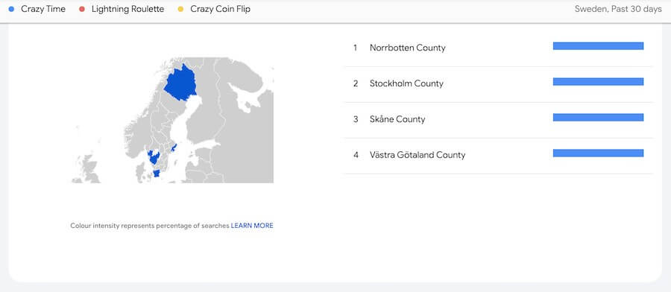Click the blue bar for Stockholm County

tap(598, 82)
